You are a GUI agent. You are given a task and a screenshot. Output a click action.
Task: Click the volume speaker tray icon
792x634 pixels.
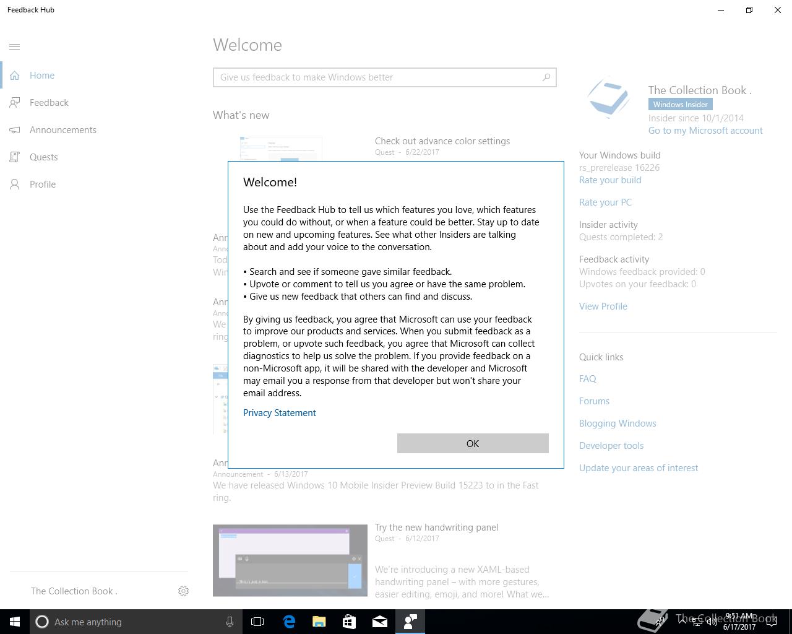[712, 622]
